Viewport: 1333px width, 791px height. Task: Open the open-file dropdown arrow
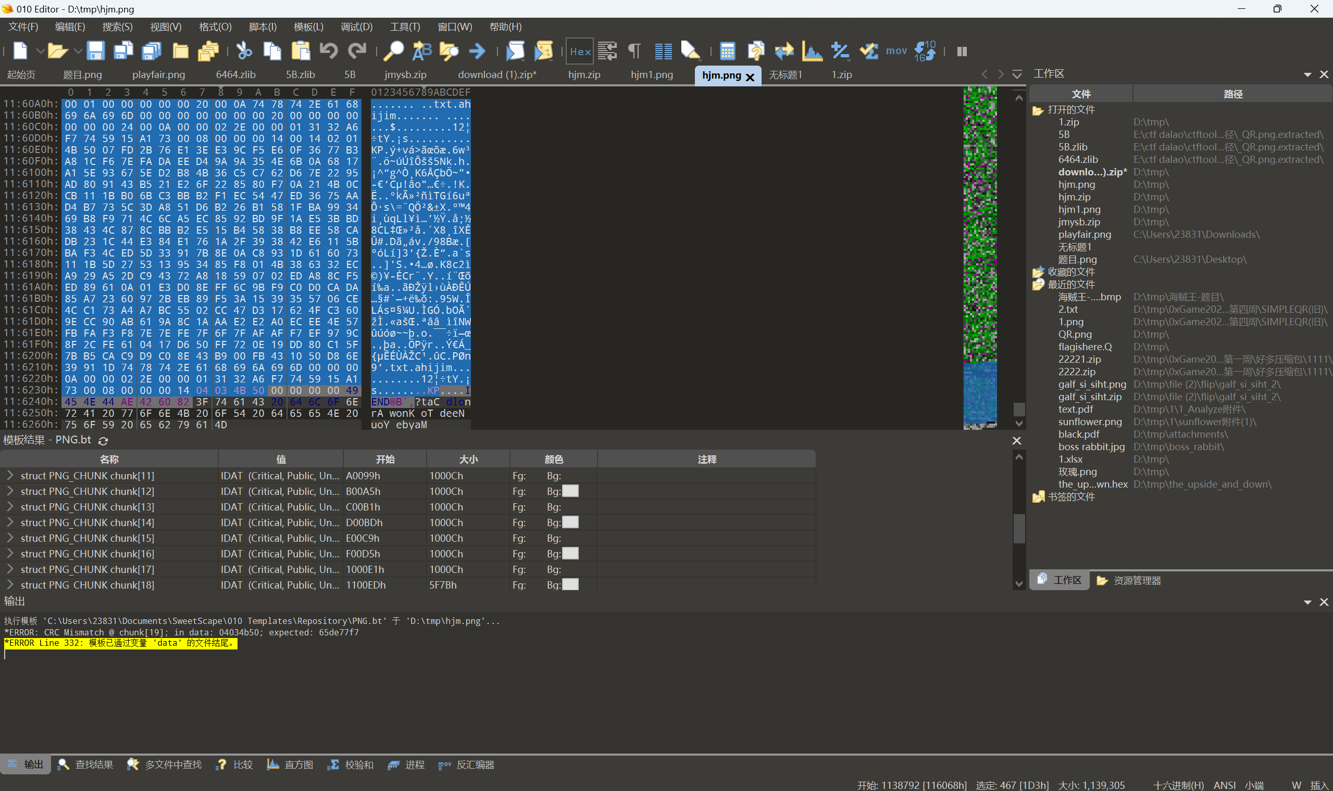click(78, 51)
